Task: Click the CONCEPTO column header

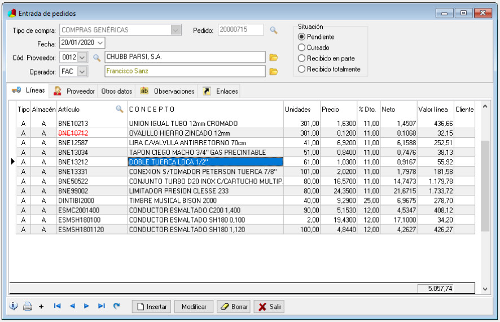Action: pyautogui.click(x=205, y=110)
